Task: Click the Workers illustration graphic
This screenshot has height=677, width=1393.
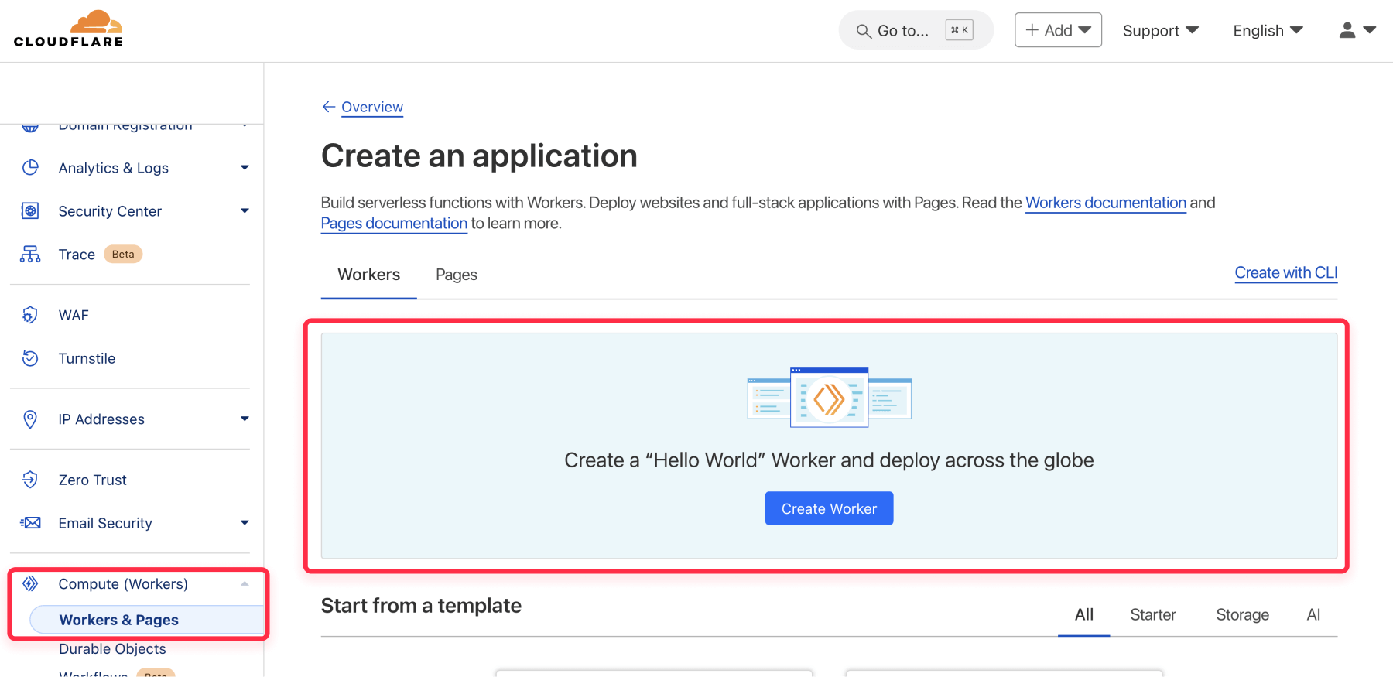Action: point(829,397)
